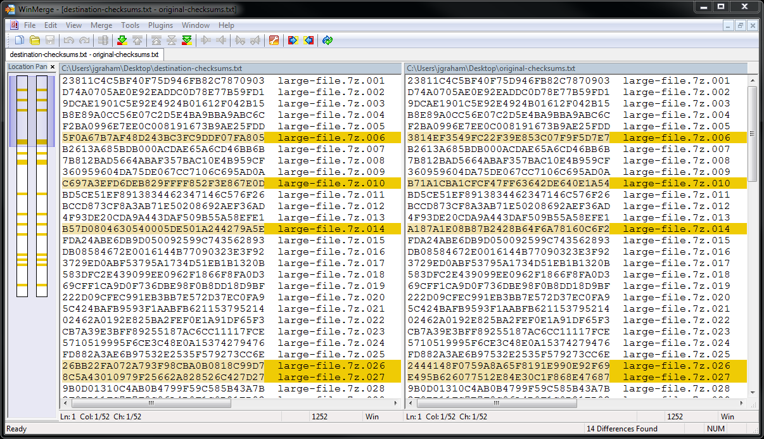Click "14 Differences Found" in status bar
This screenshot has width=764, height=439.
[622, 429]
